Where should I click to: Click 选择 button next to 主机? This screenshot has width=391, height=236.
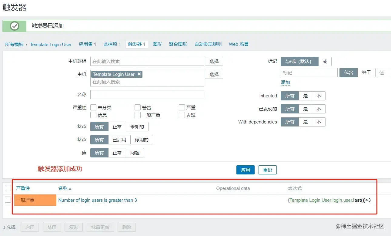[x=214, y=74]
